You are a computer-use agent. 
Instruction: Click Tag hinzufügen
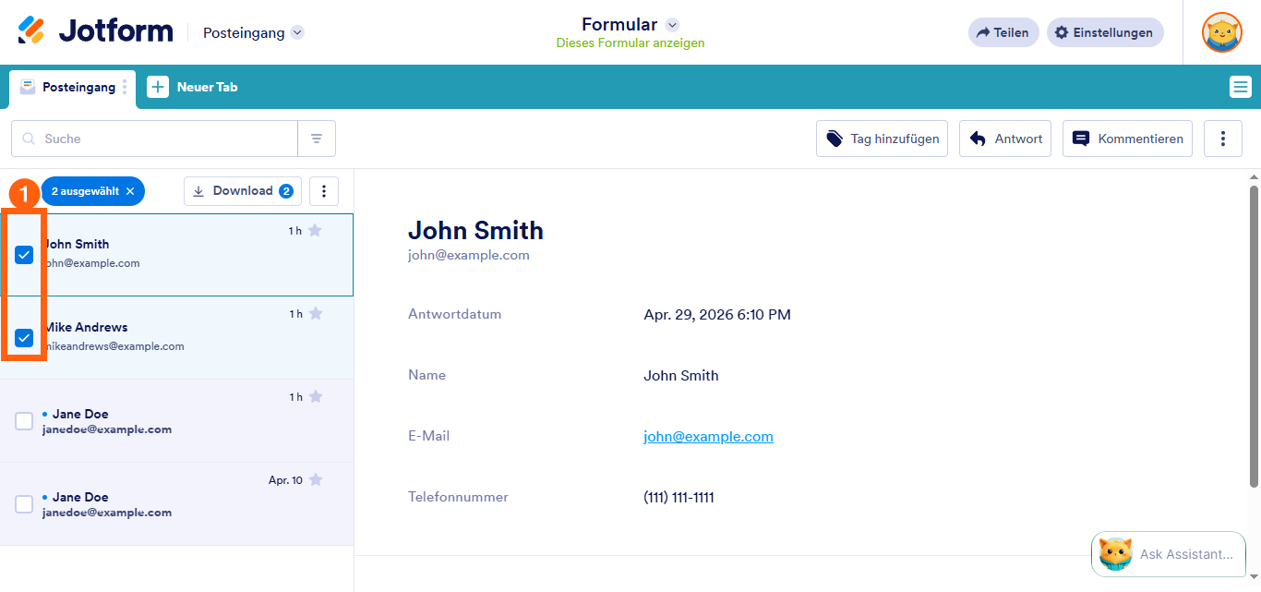tap(882, 139)
